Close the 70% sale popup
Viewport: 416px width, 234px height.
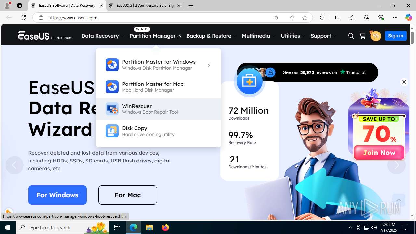[404, 82]
